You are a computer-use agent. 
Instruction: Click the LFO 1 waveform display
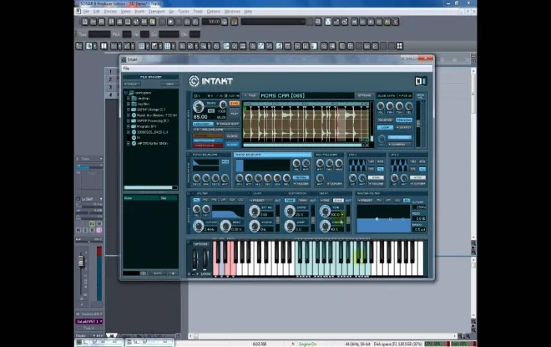click(x=357, y=165)
